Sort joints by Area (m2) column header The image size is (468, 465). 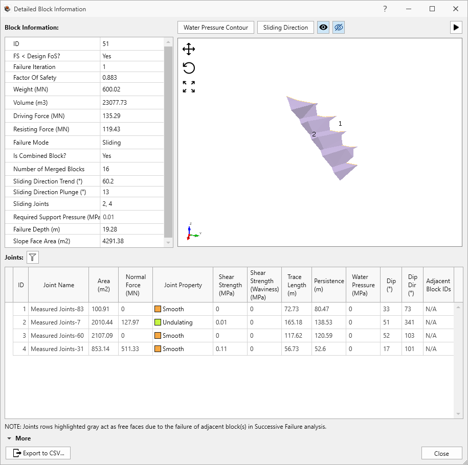104,285
